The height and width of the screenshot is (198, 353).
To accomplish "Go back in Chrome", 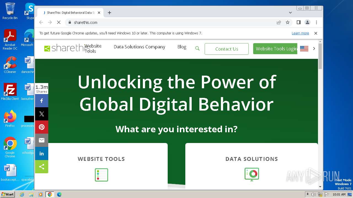I will (41, 23).
